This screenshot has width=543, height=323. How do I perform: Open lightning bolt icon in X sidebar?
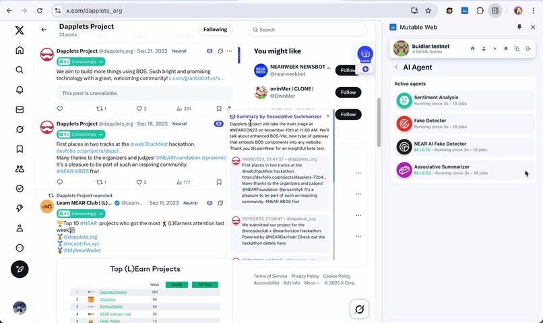(x=20, y=208)
